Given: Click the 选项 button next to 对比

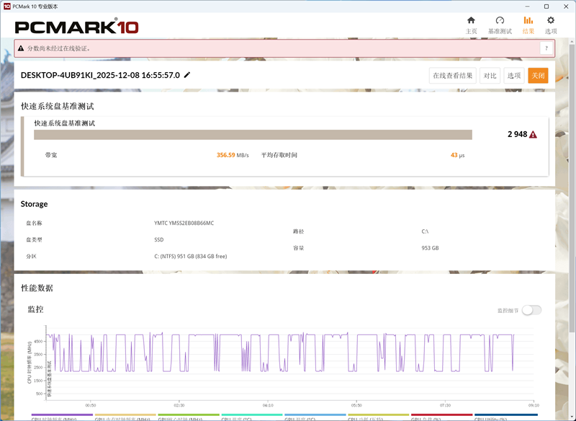Looking at the screenshot, I should 513,76.
